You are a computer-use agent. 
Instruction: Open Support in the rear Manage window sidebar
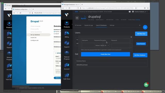(x=9, y=45)
